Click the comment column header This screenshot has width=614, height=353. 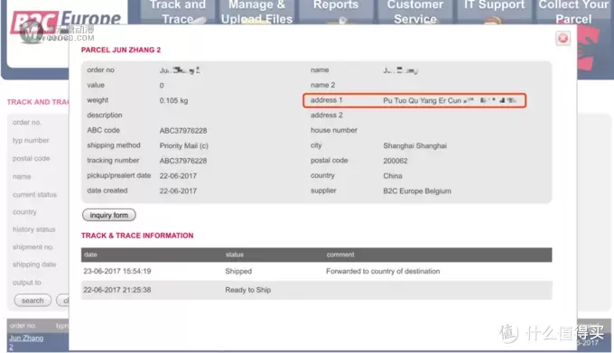[x=340, y=255]
